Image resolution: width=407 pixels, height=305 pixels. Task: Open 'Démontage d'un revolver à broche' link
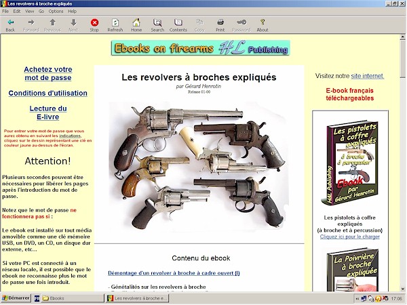tap(174, 273)
